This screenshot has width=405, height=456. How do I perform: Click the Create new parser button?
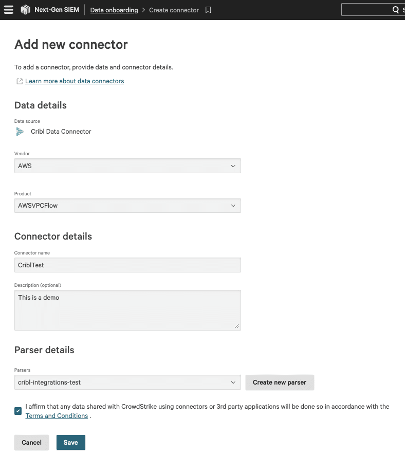(280, 382)
